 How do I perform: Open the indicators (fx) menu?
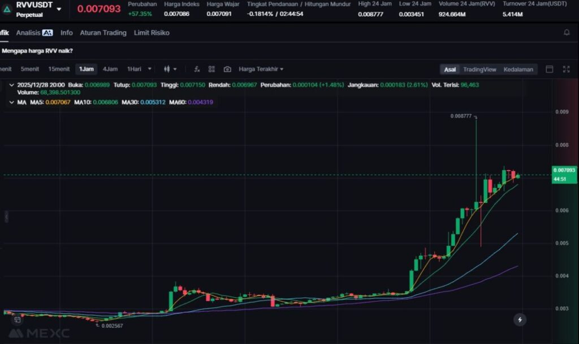point(196,69)
